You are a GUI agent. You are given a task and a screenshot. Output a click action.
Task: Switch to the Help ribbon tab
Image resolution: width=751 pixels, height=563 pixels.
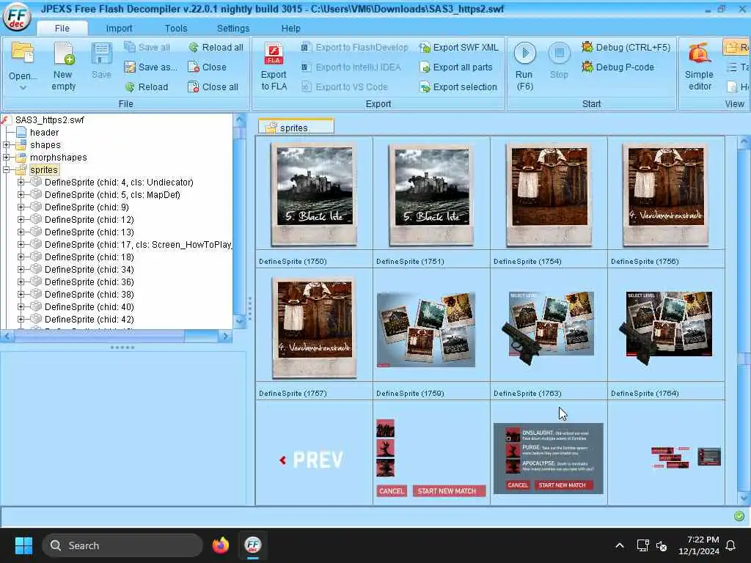290,29
